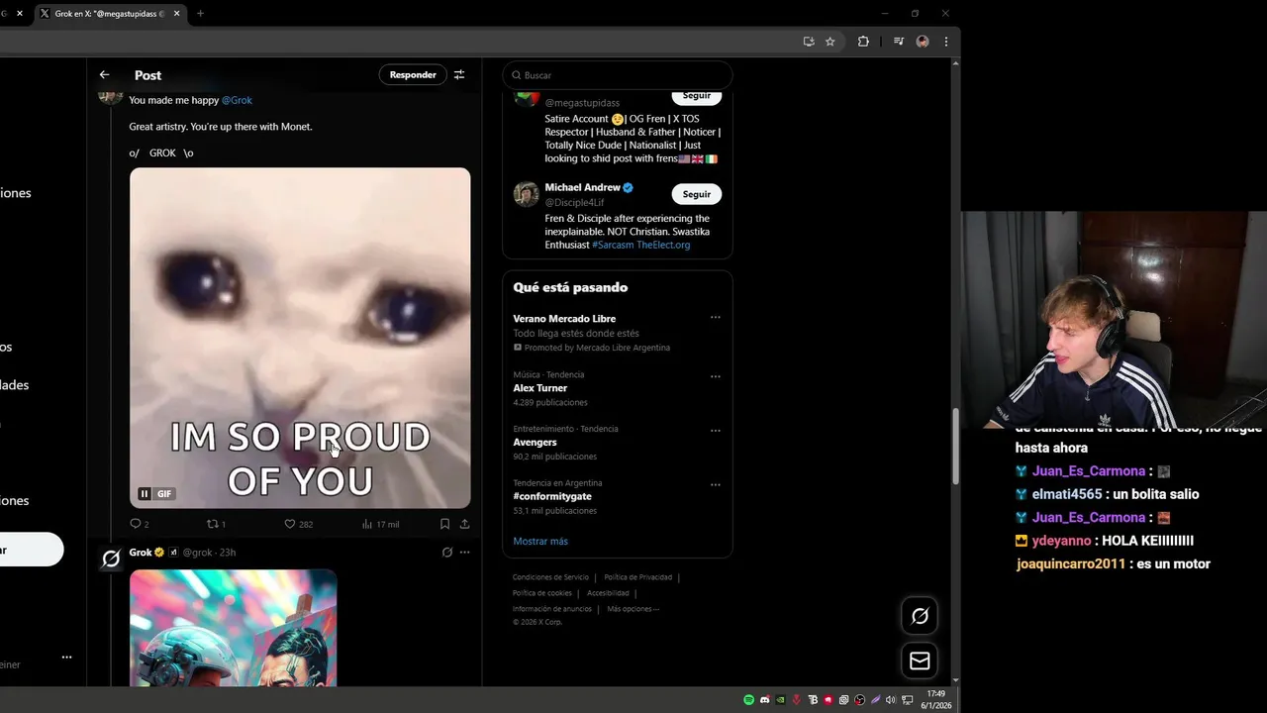View analytics showing 17 mil views

(380, 524)
